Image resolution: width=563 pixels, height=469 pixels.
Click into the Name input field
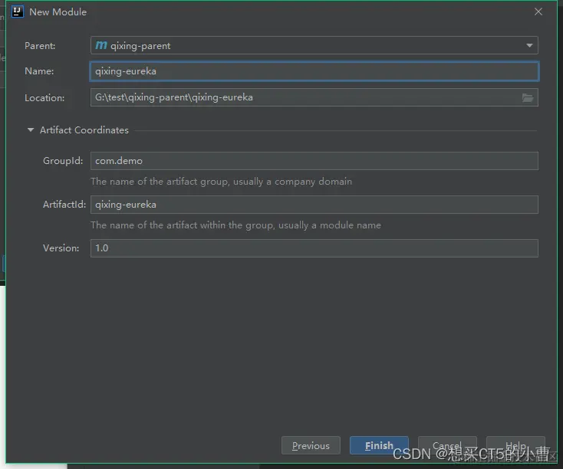click(314, 71)
